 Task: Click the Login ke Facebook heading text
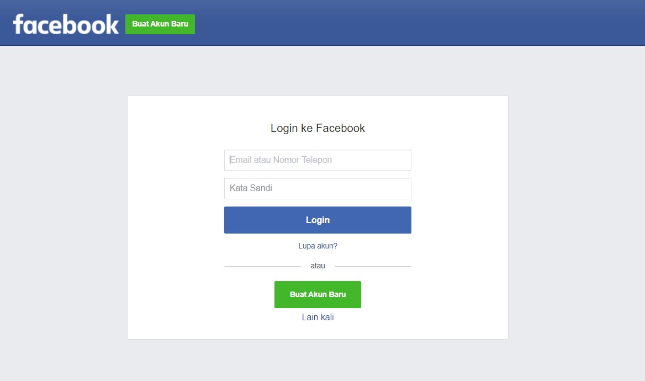coord(318,128)
